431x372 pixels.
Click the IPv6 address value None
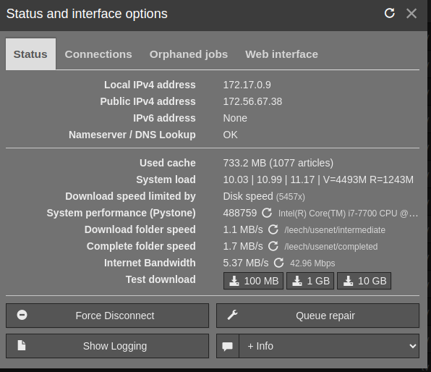tap(235, 118)
